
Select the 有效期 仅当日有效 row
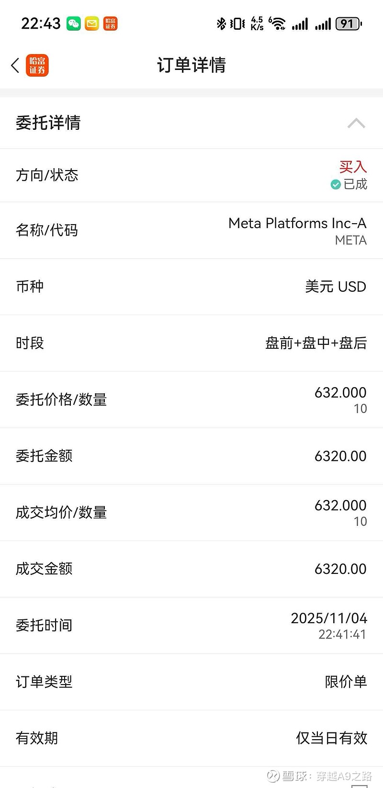[191, 738]
